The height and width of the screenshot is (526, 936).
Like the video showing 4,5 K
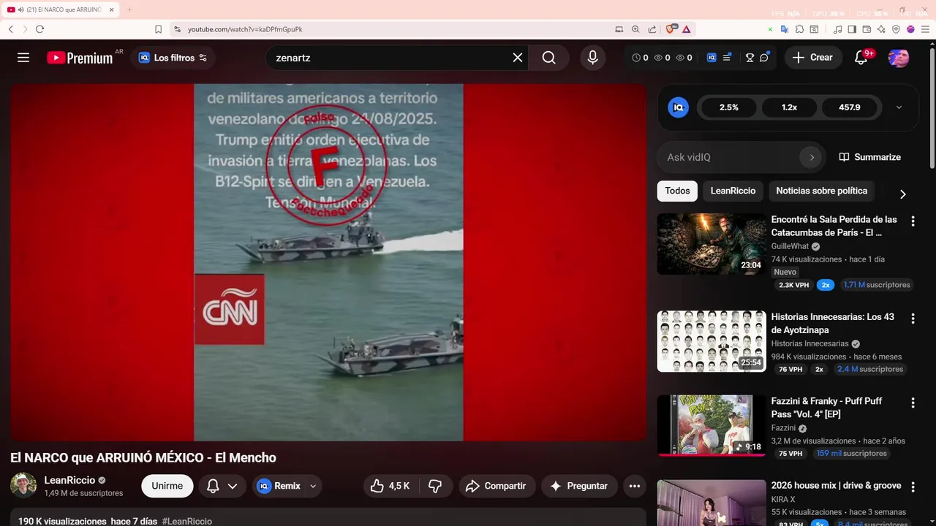tap(390, 486)
